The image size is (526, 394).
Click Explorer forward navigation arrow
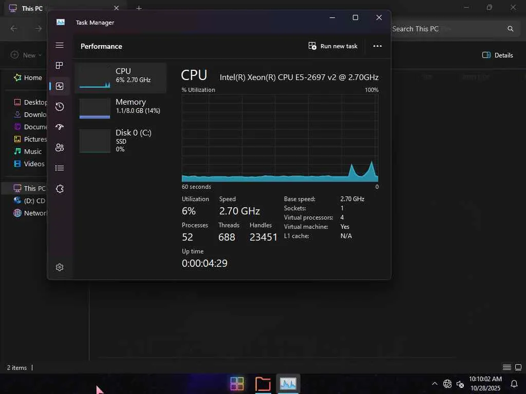point(39,29)
